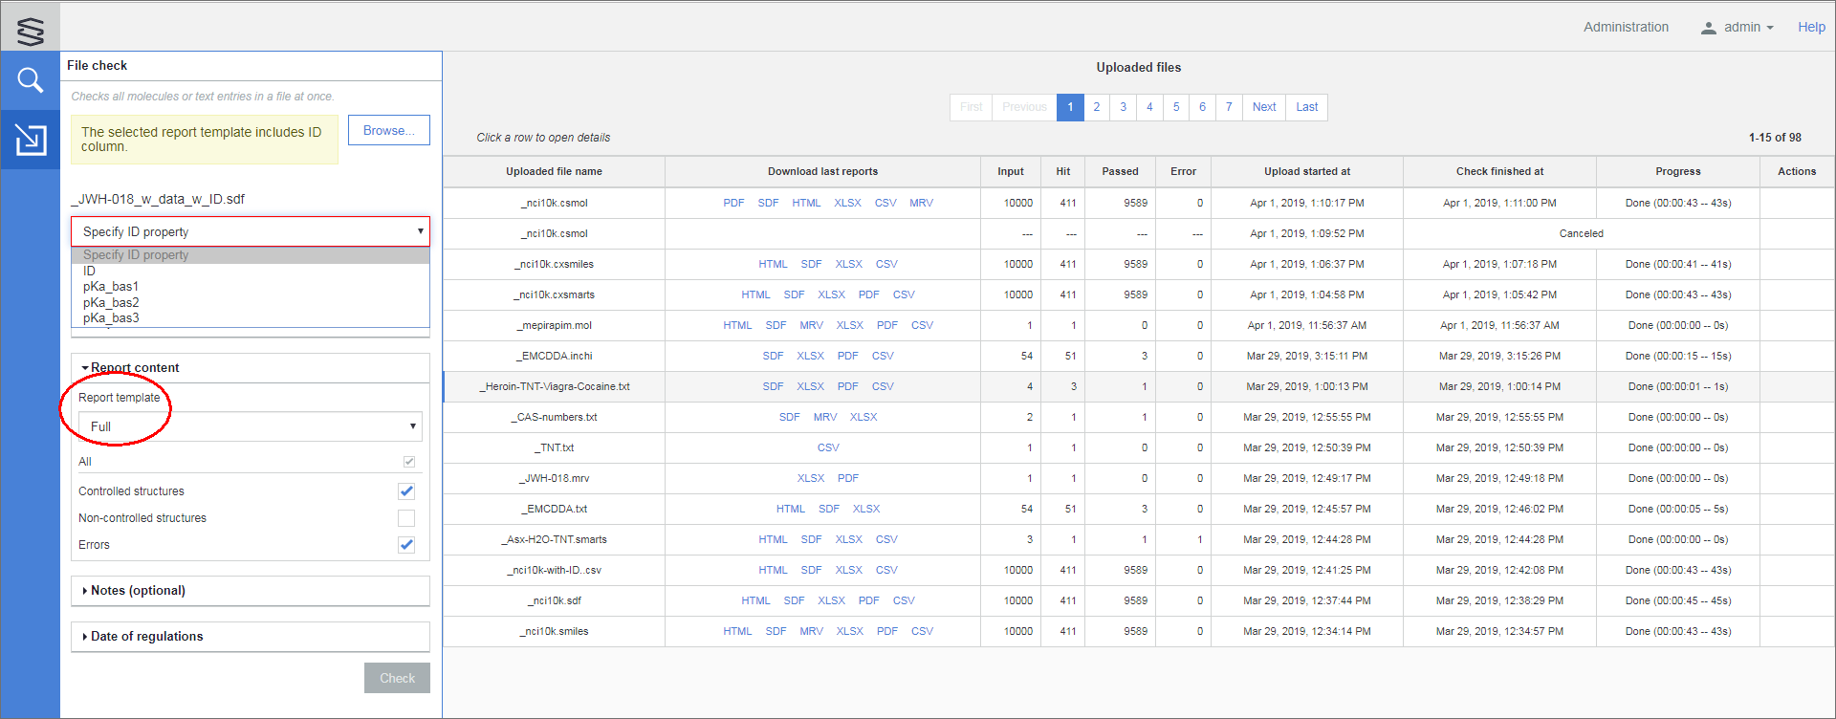Expand the Date of regulations section

[x=146, y=637]
